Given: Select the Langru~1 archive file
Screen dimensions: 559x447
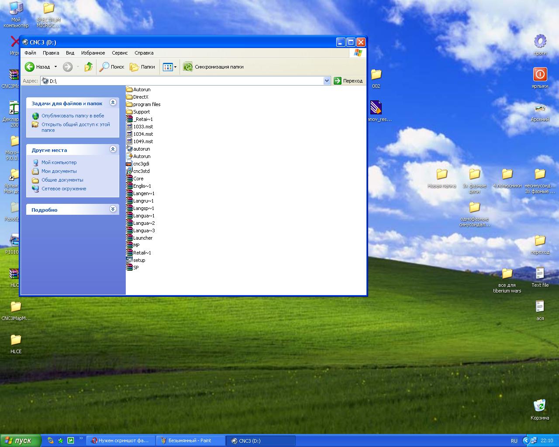Looking at the screenshot, I should [x=140, y=201].
